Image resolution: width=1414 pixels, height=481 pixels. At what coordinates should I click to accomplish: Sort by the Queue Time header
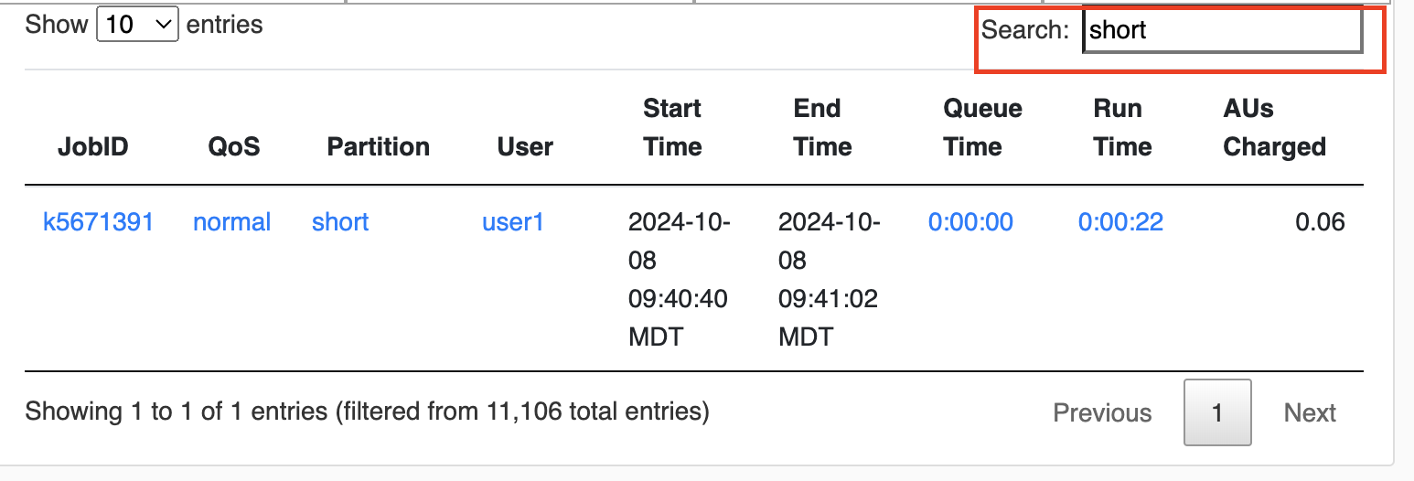click(x=982, y=128)
